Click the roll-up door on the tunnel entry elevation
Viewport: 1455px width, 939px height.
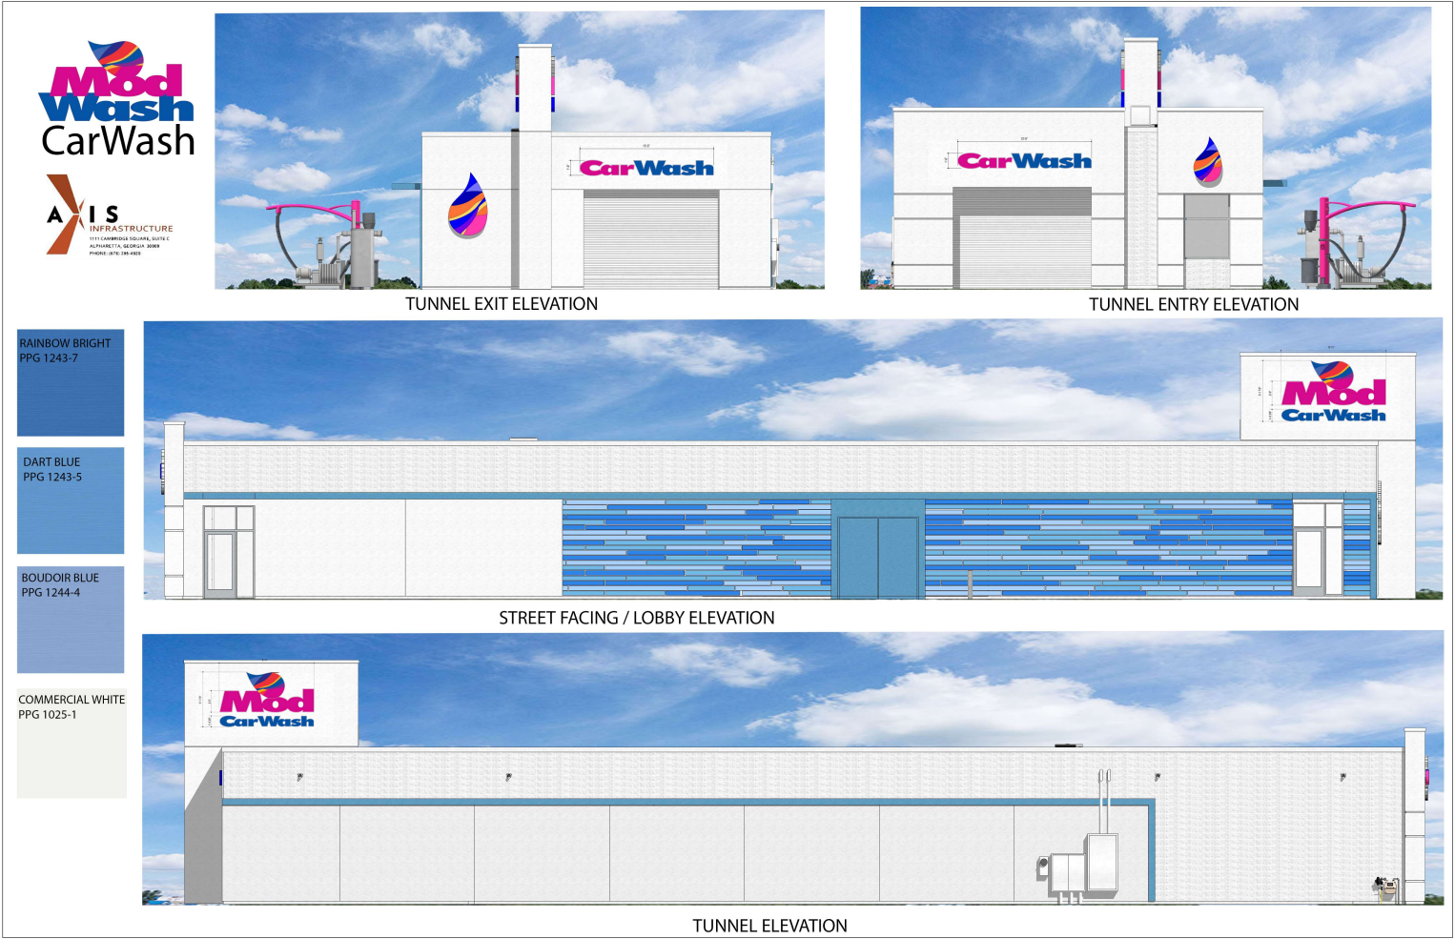click(x=1022, y=236)
